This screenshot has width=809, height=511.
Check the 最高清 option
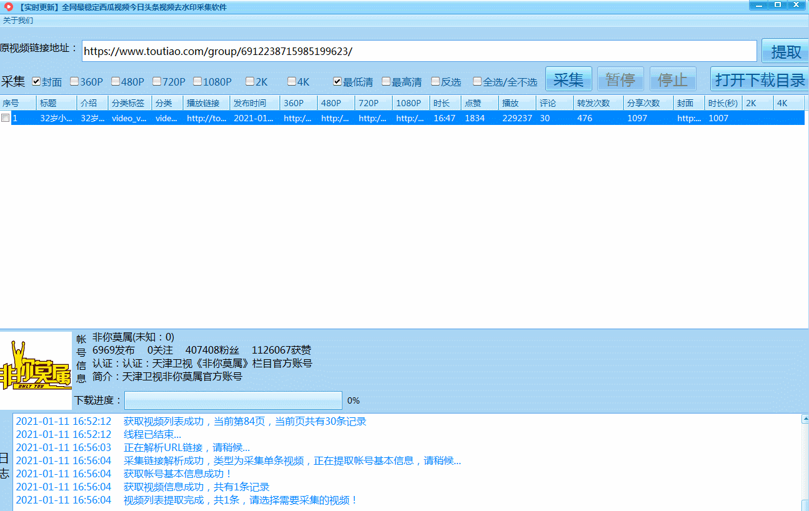pyautogui.click(x=386, y=81)
